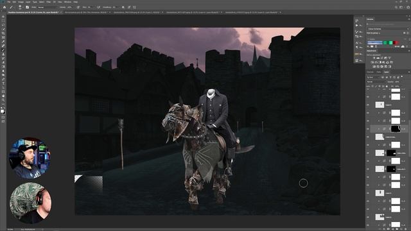Open the Libraries library selector dropdown
411x231 pixels.
coord(388,29)
